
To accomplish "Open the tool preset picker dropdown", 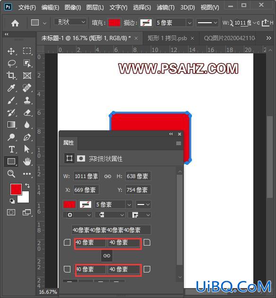I will tap(44, 23).
